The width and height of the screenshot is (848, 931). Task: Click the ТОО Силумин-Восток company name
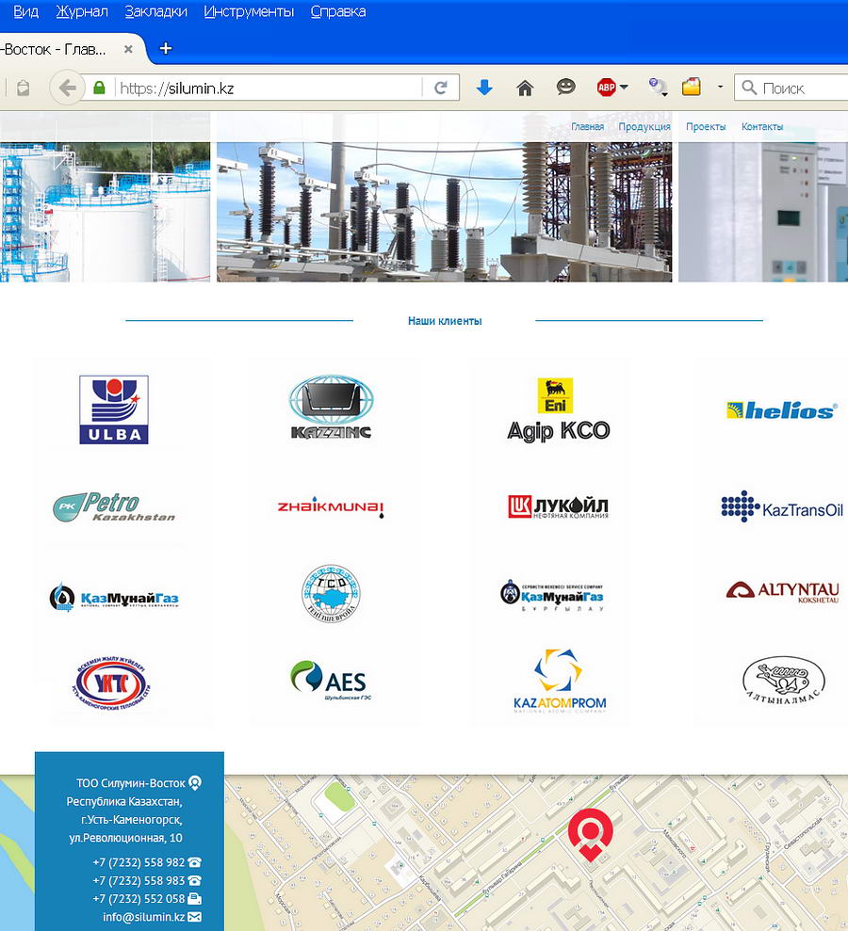(131, 783)
